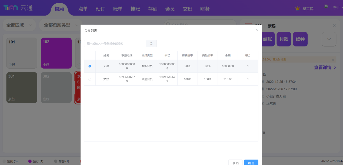
Task: Open the 全部包厢类型 dropdown
Action: click(61, 25)
